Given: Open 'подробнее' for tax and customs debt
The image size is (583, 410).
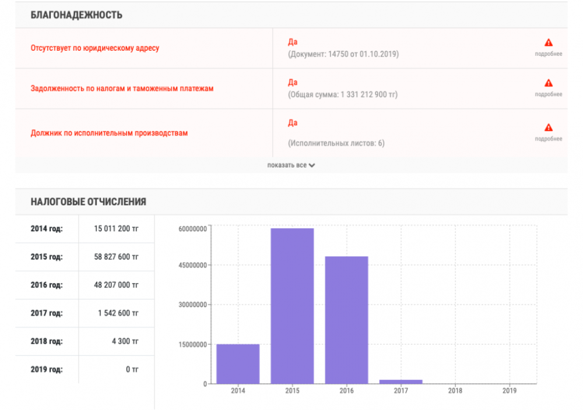Looking at the screenshot, I should coord(549,94).
